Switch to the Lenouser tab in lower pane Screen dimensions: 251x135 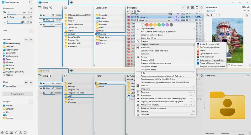53,71
